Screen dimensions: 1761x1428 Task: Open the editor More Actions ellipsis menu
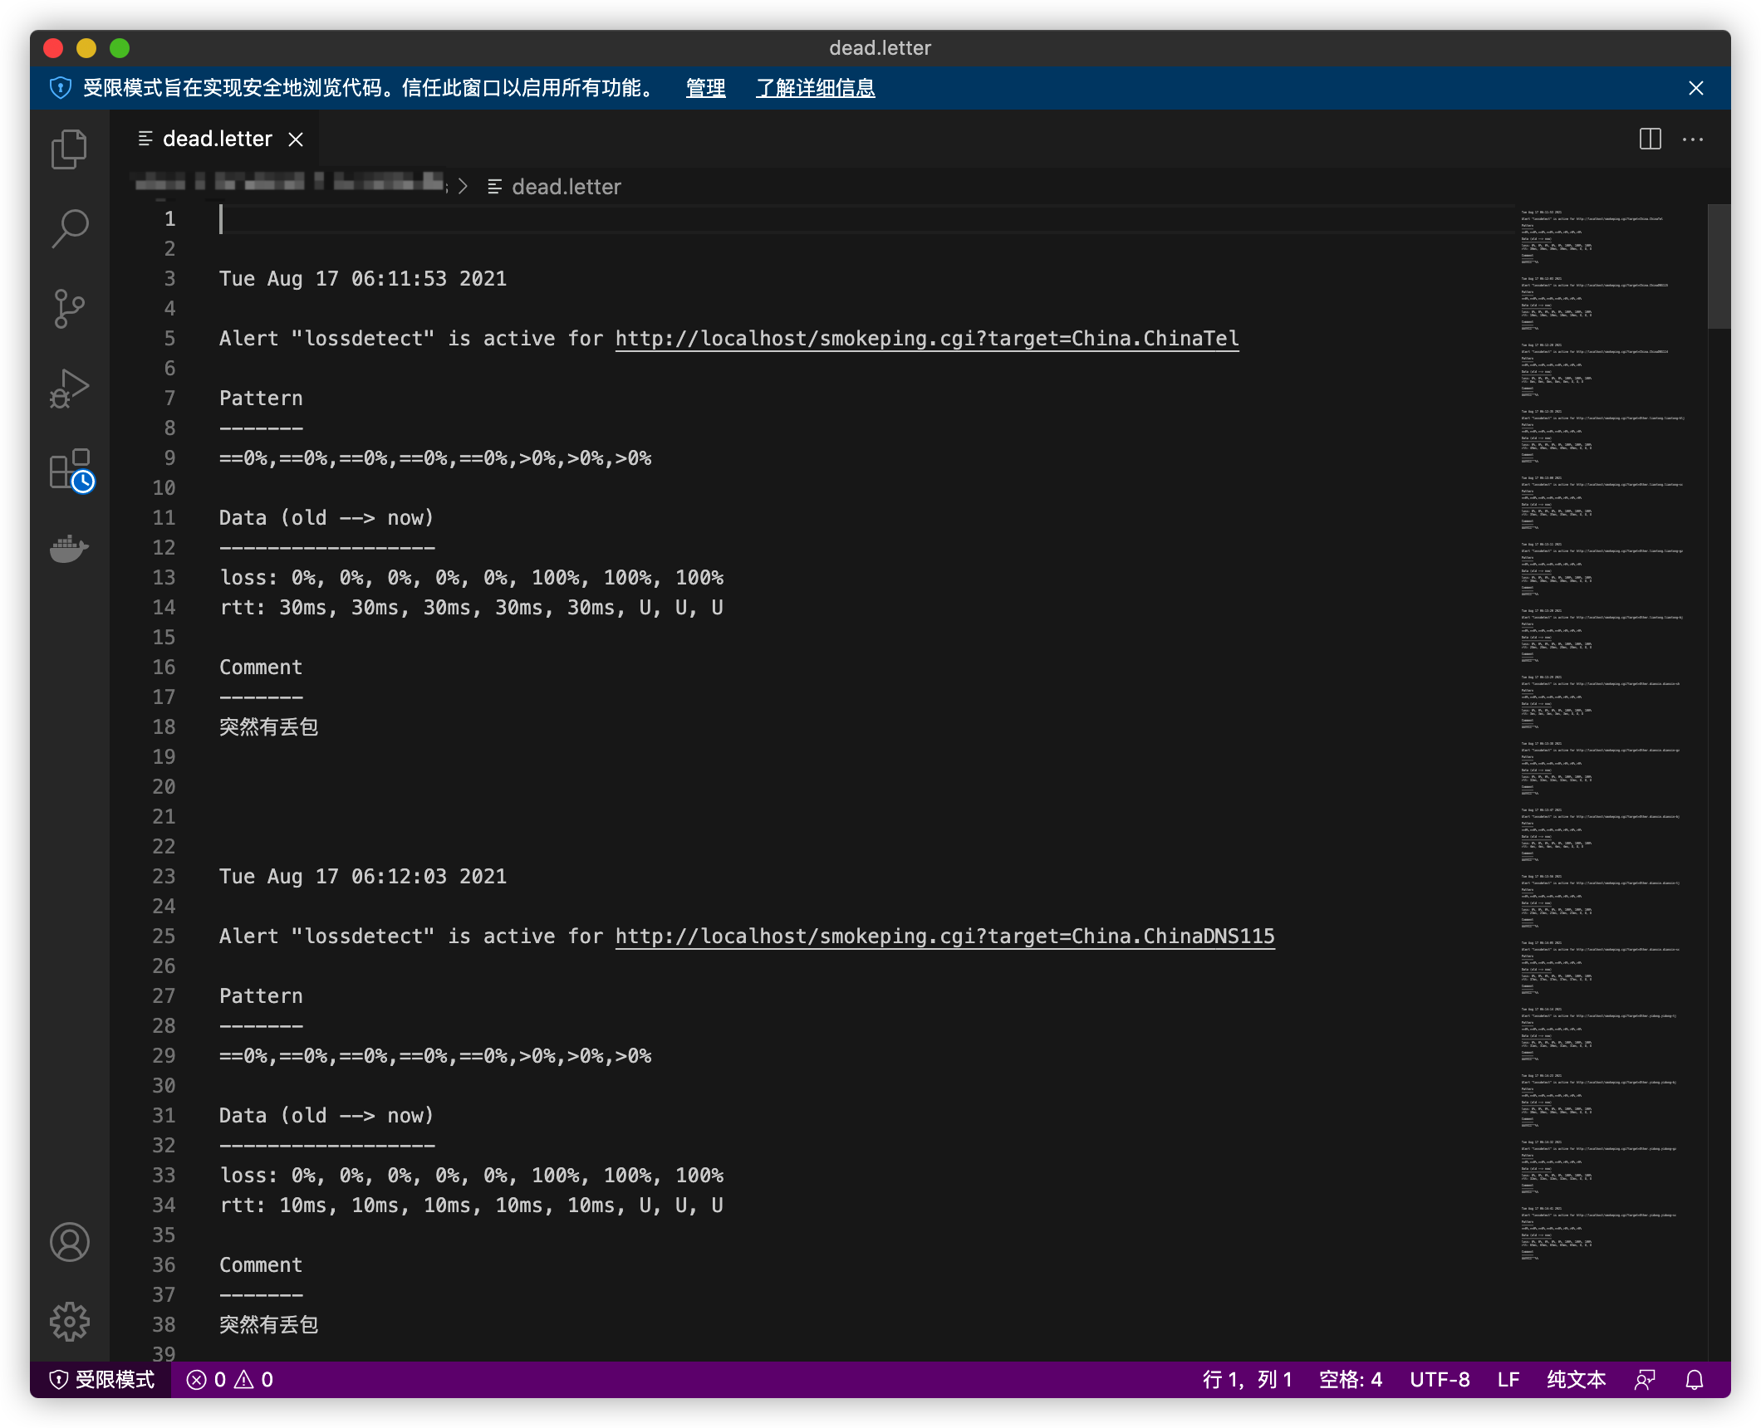click(1692, 139)
